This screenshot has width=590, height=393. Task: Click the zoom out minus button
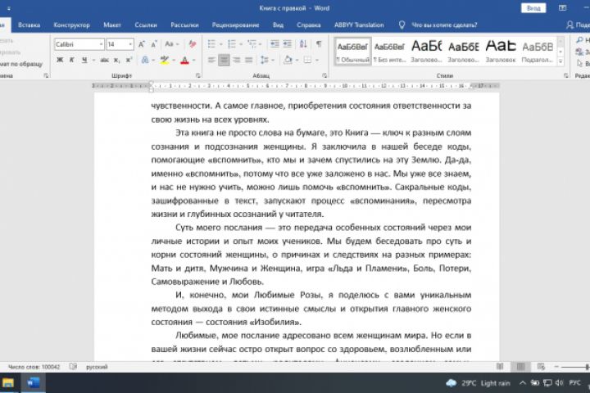pyautogui.click(x=556, y=366)
